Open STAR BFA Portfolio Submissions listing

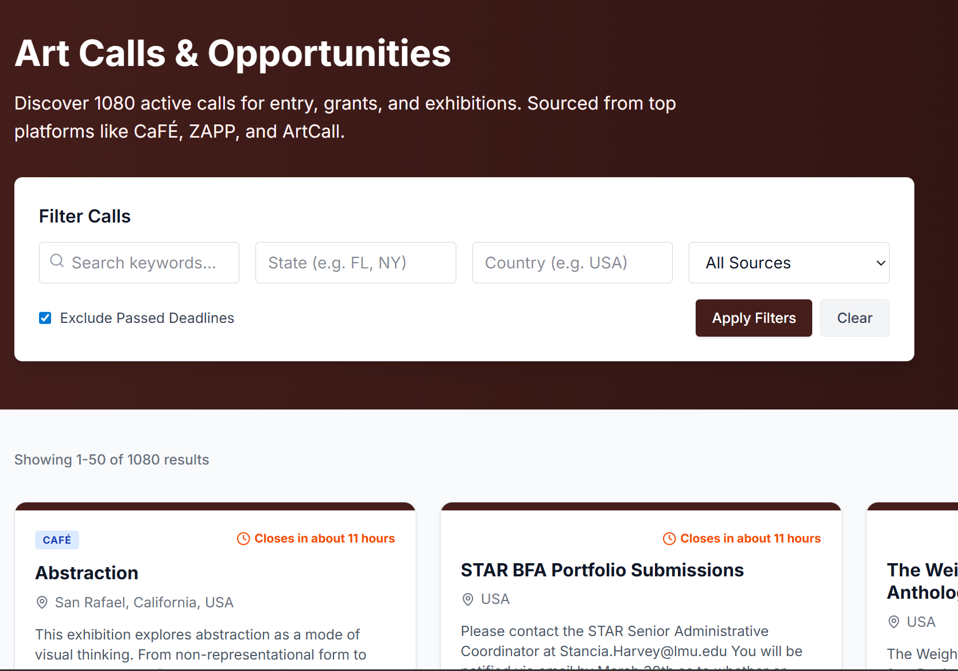602,570
